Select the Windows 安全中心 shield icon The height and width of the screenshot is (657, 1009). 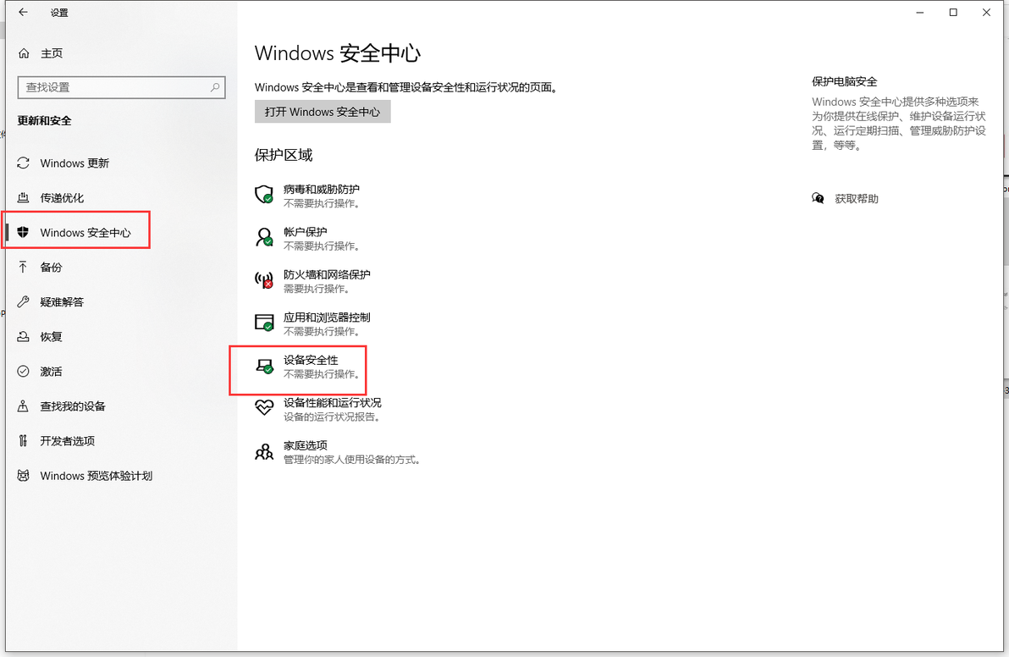pos(23,232)
